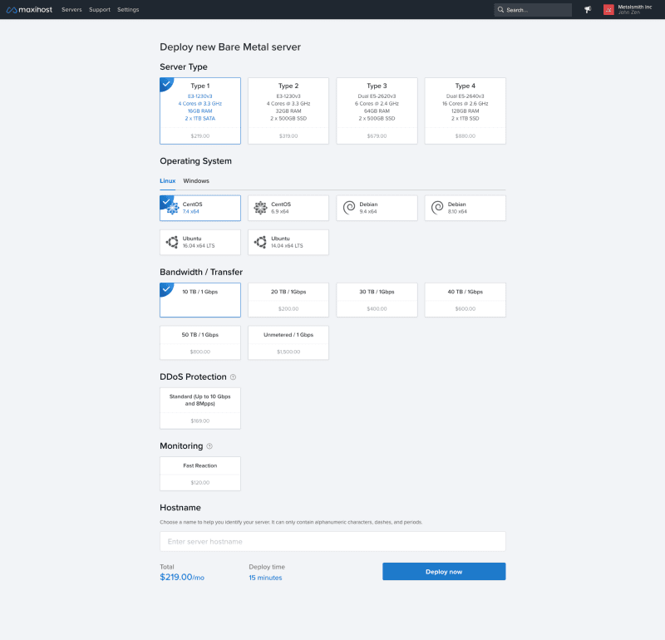Screen dimensions: 665x640
Task: Choose the 20 TB / 1Gbps bandwidth option
Action: [x=288, y=299]
